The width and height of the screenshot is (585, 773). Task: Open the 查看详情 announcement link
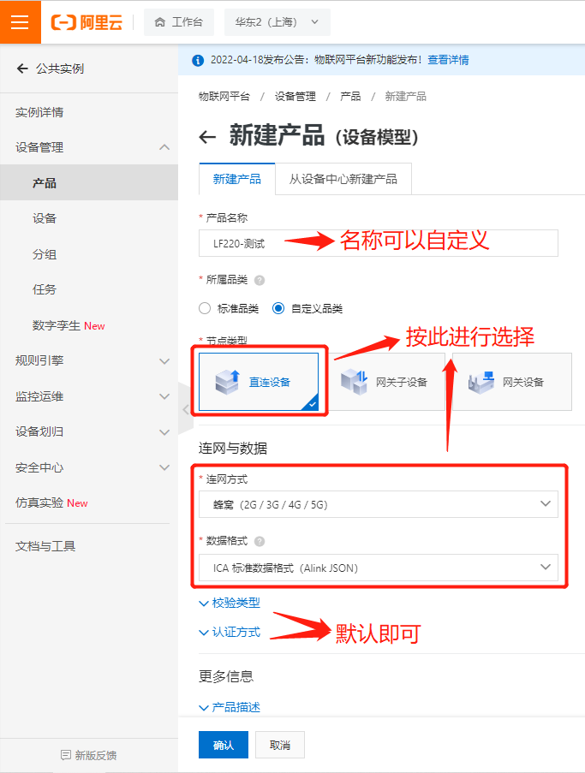[448, 60]
